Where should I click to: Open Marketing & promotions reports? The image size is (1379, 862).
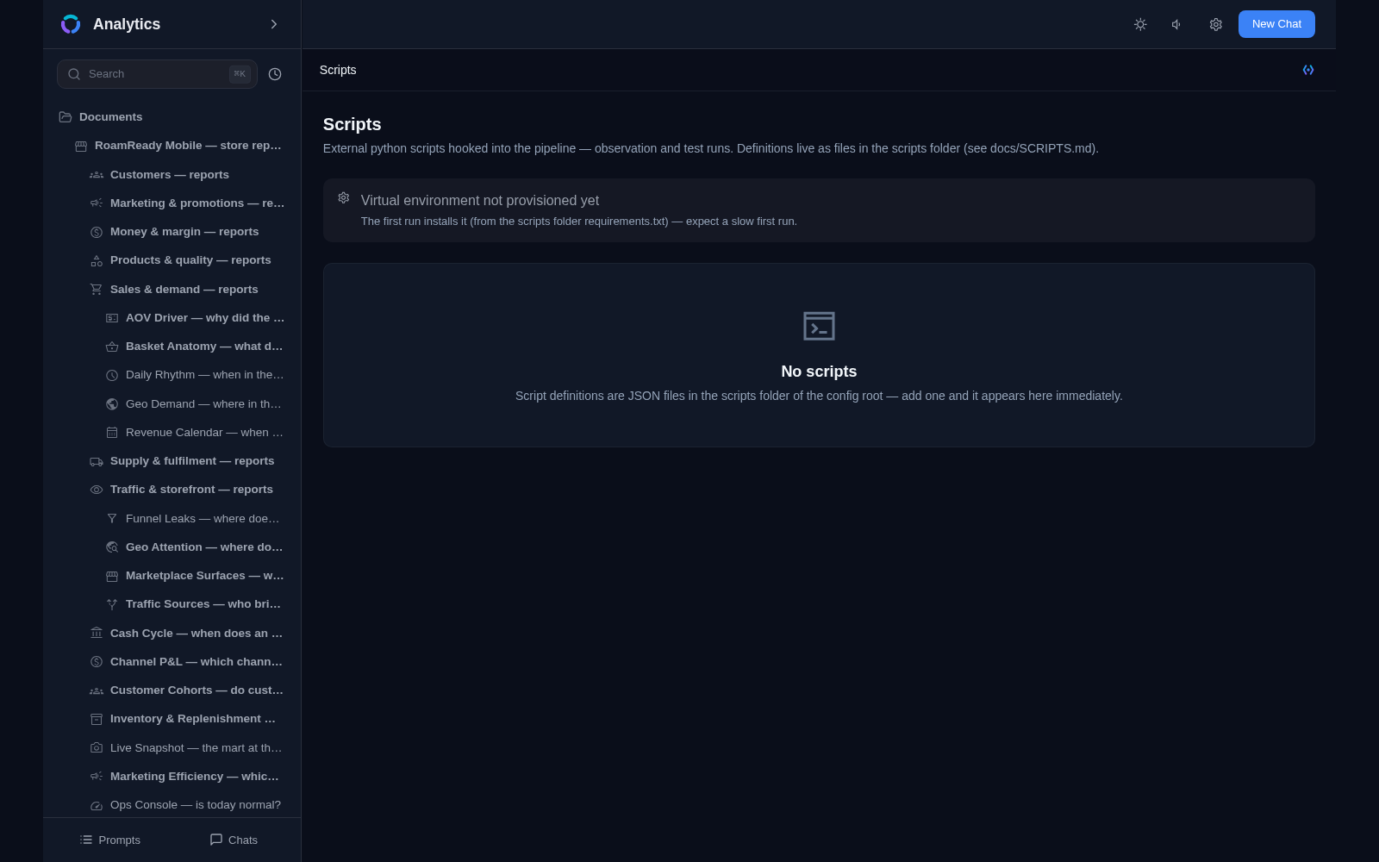coord(172,203)
